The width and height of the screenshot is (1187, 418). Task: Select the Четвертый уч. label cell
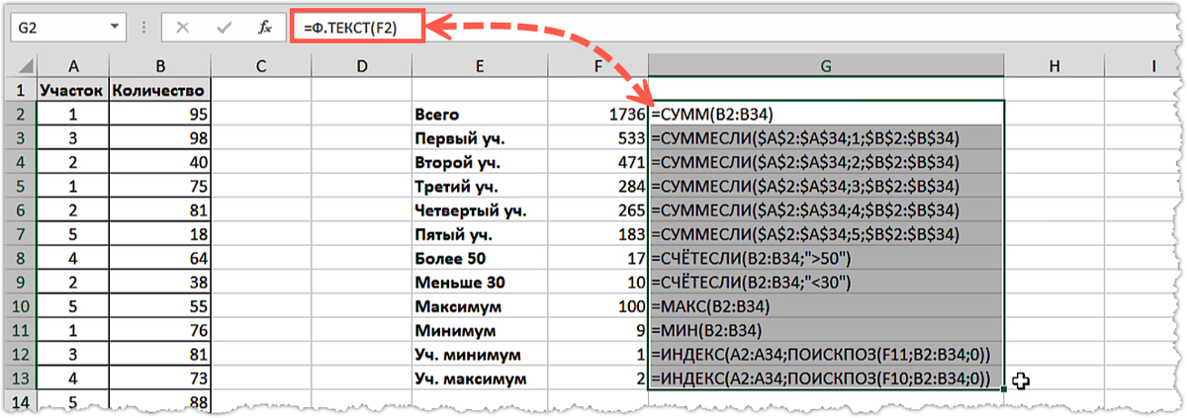point(479,210)
